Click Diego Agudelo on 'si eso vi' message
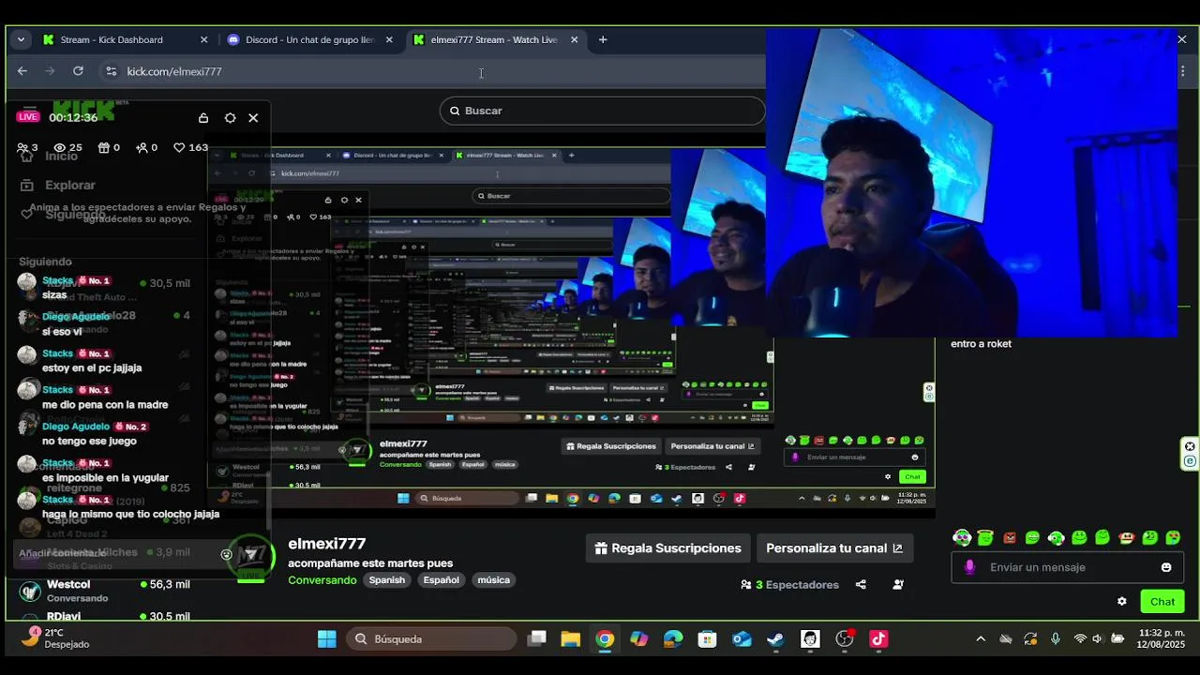The height and width of the screenshot is (675, 1200). [x=76, y=317]
